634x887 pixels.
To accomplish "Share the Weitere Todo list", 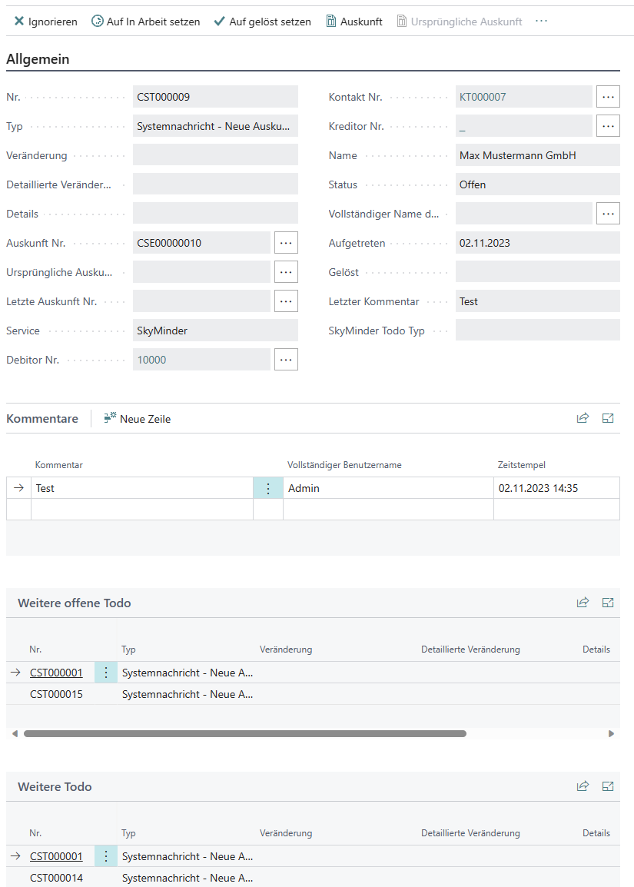I will pyautogui.click(x=583, y=787).
